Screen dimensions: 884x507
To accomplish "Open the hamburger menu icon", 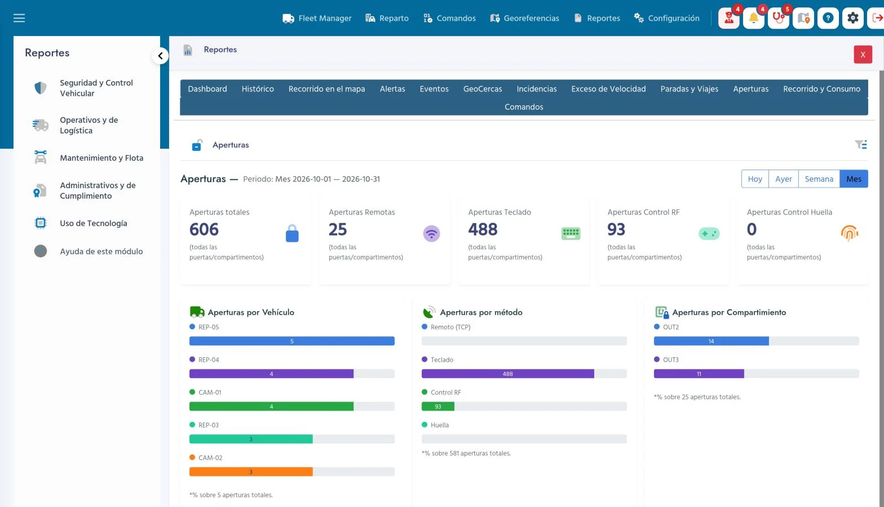I will coord(19,18).
